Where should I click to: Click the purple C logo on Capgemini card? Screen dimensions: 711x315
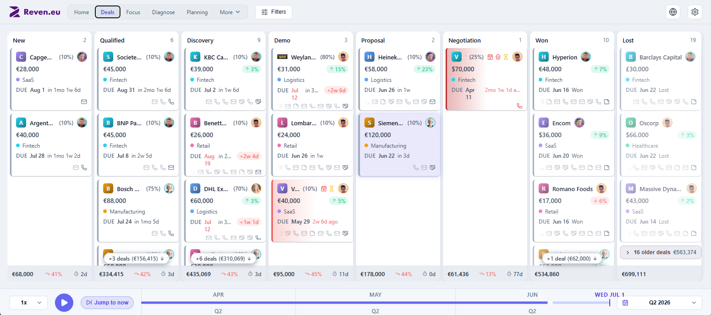(21, 57)
